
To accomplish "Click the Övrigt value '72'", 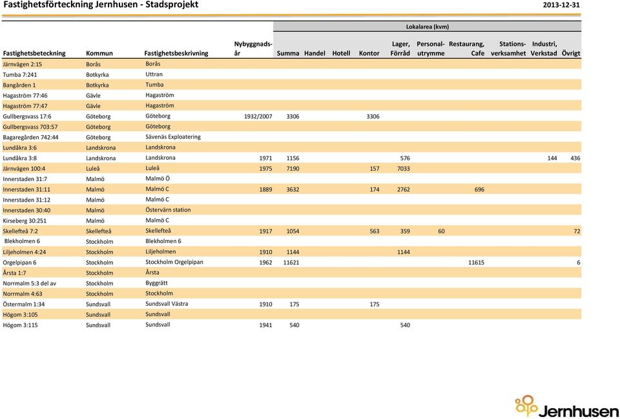I will pos(577,231).
